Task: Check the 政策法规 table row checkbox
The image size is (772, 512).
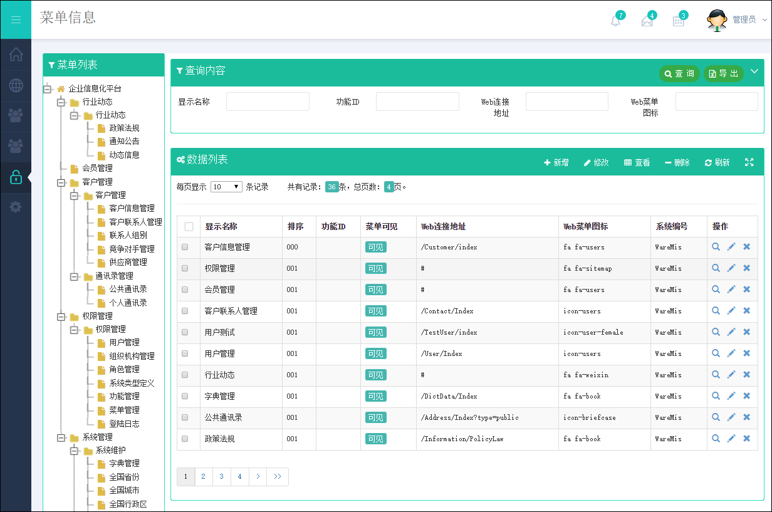Action: tap(185, 439)
